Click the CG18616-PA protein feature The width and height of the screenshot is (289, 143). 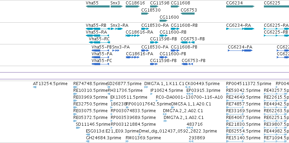tap(132, 57)
